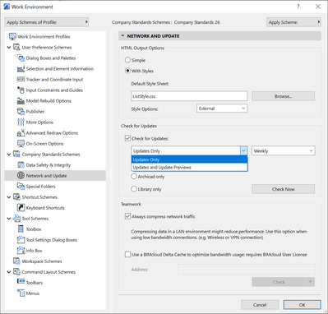Screen dimensions: 328x314
Task: Collapse Tool Schemes tree node
Action: point(9,219)
